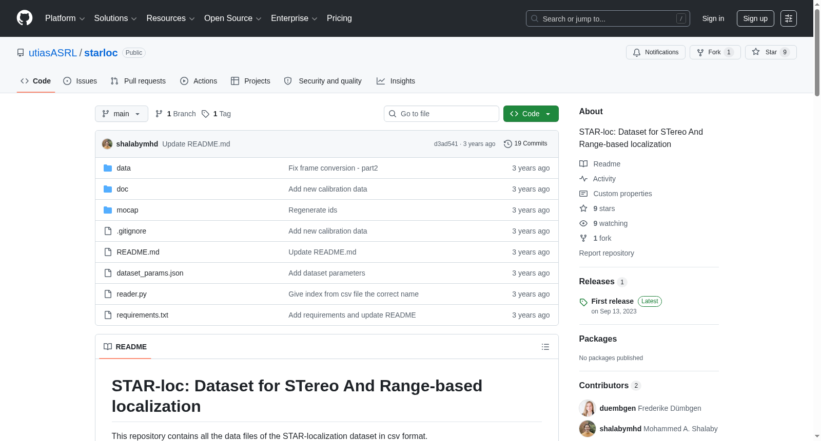Click the .gitignore file icon
The image size is (821, 441).
pyautogui.click(x=108, y=231)
